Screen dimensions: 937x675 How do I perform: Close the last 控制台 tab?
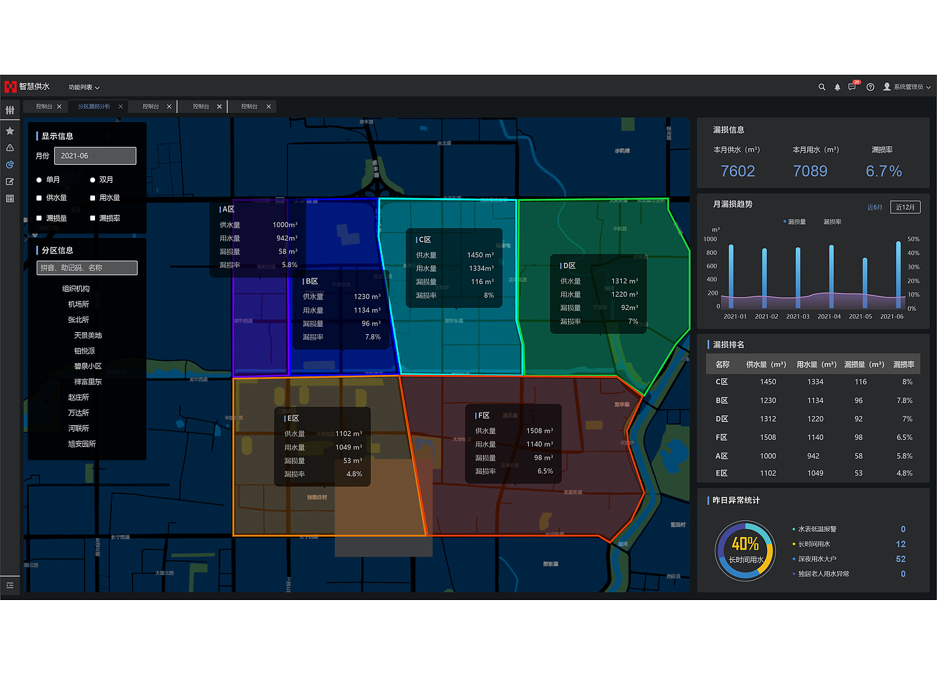point(268,106)
